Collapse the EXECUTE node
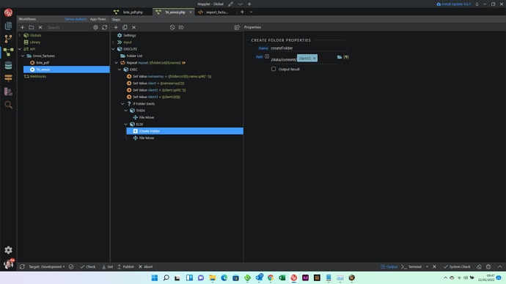 pyautogui.click(x=113, y=49)
